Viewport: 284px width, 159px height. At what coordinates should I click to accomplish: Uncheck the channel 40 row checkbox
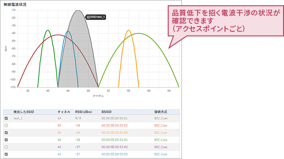click(x=6, y=140)
